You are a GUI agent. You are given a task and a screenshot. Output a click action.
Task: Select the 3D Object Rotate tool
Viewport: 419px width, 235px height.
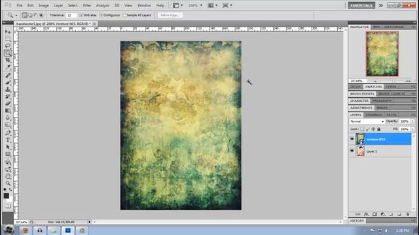(8, 163)
